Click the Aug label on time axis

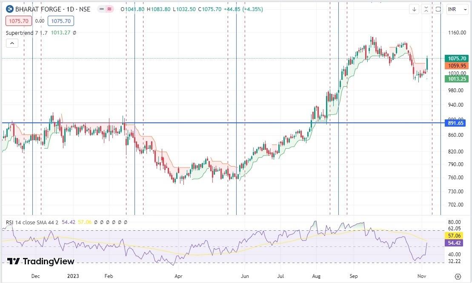(x=316, y=276)
